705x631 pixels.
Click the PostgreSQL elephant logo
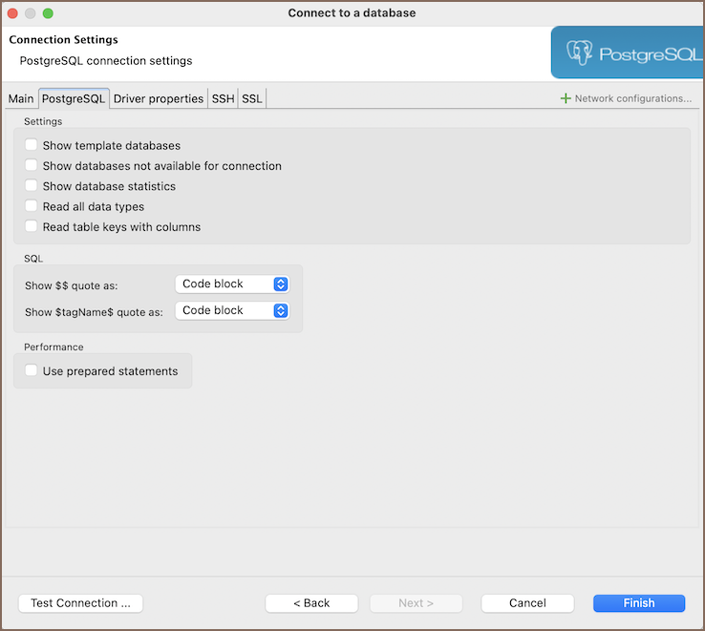click(x=580, y=53)
